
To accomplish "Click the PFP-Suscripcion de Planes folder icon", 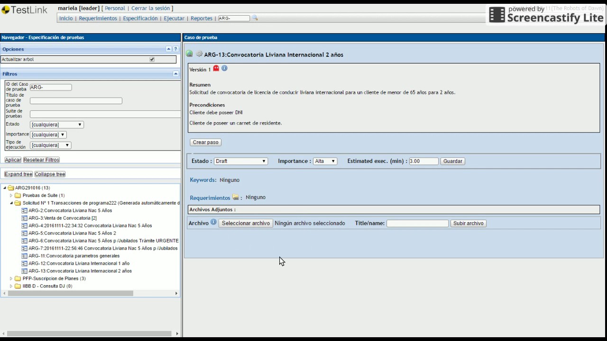I will tap(18, 278).
